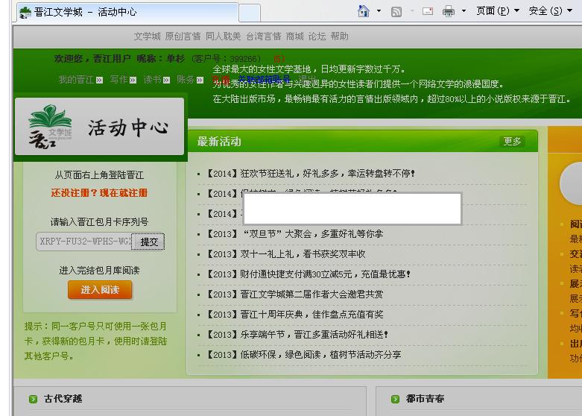Click the 活动中心 banner title
Image resolution: width=582 pixels, height=416 pixels.
coord(128,127)
